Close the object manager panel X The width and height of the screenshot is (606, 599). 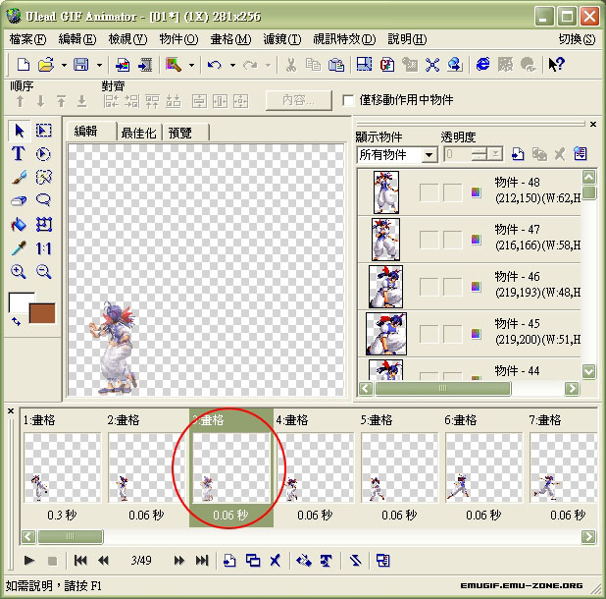tap(593, 124)
